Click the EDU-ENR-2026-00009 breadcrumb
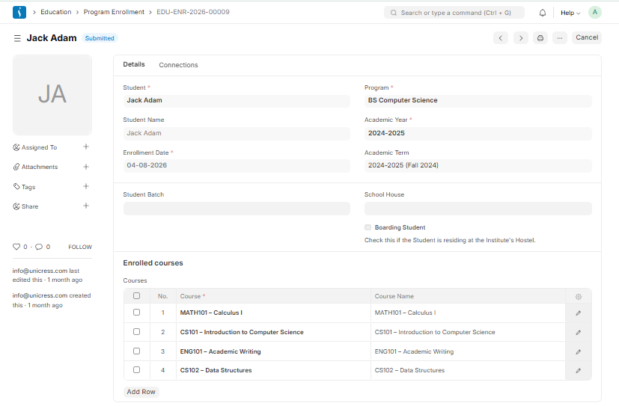 (193, 12)
